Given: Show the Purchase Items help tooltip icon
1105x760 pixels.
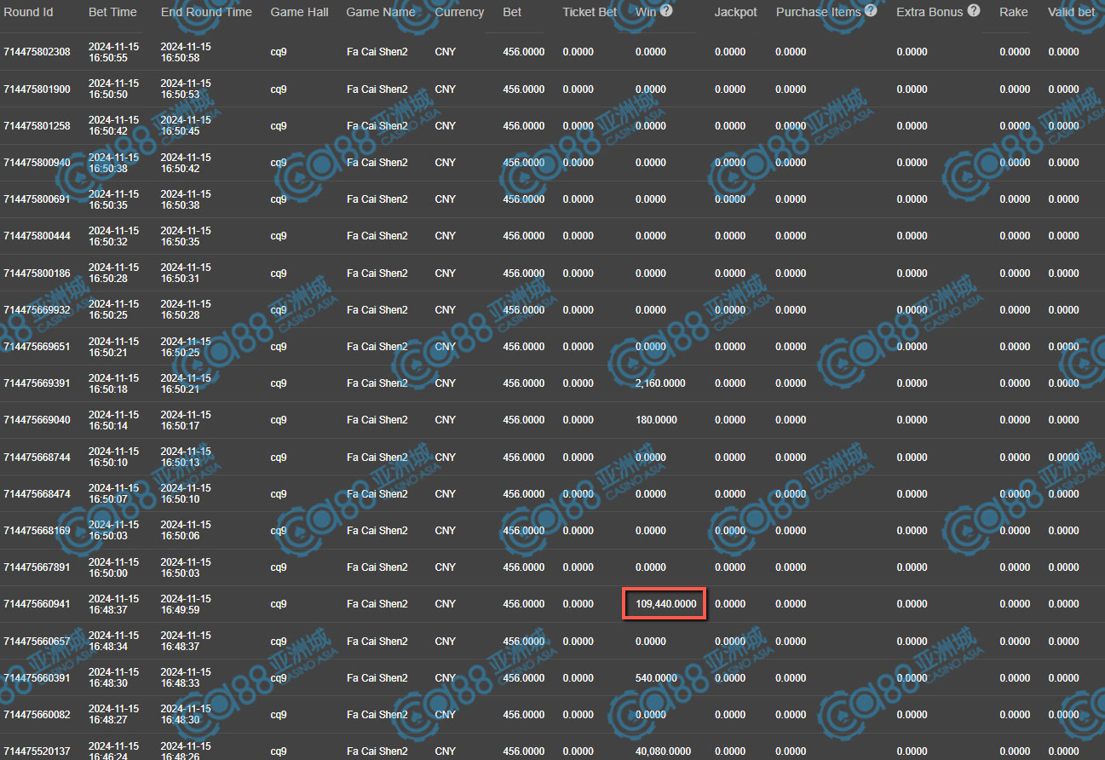Looking at the screenshot, I should coord(871,11).
